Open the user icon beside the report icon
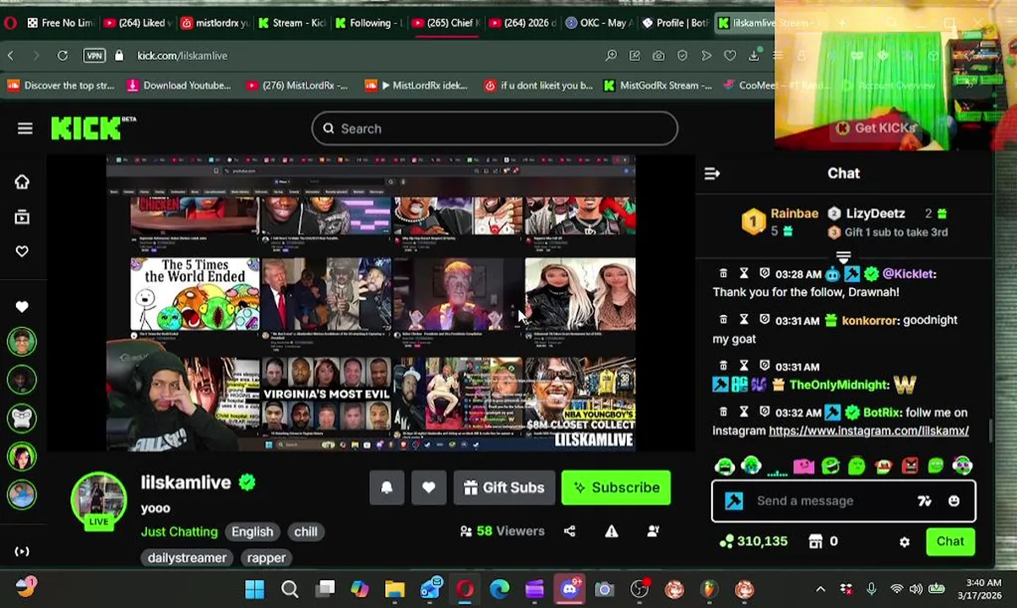This screenshot has width=1017, height=608. (x=653, y=531)
